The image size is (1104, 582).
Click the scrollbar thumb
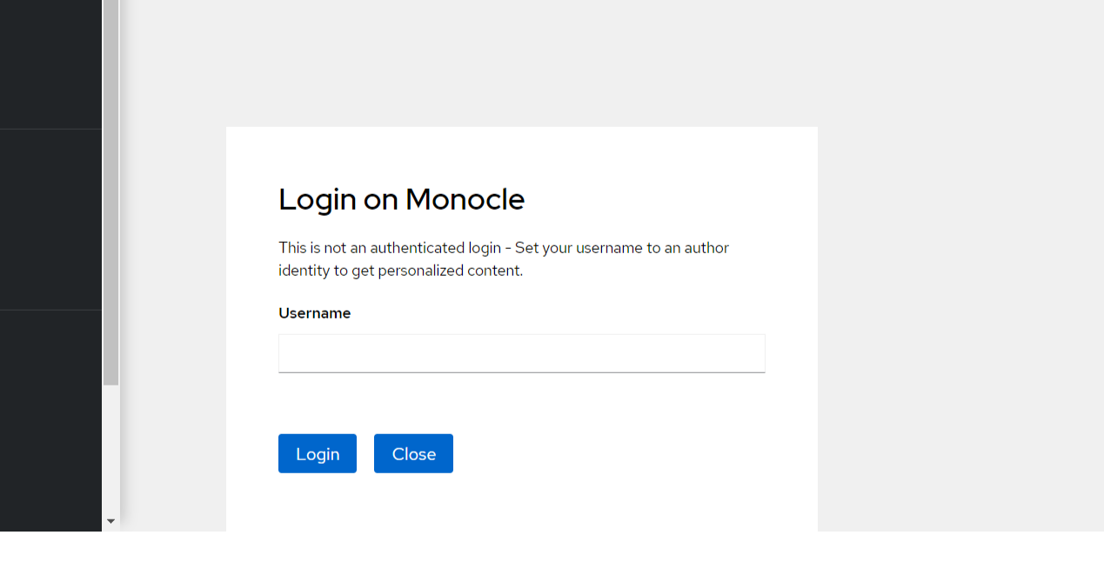tap(112, 191)
